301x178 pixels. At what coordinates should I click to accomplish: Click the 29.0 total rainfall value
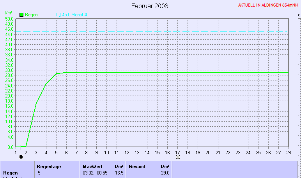point(165,173)
